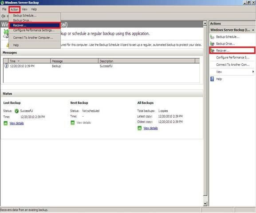
Task: Click the 1 copies total backups value
Action: 163,111
